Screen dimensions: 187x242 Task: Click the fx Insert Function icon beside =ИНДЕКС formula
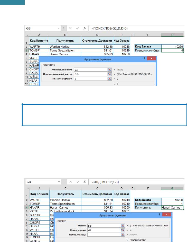[x=85, y=182]
